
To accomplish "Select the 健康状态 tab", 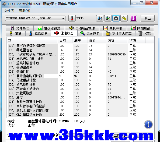I will [64, 33].
